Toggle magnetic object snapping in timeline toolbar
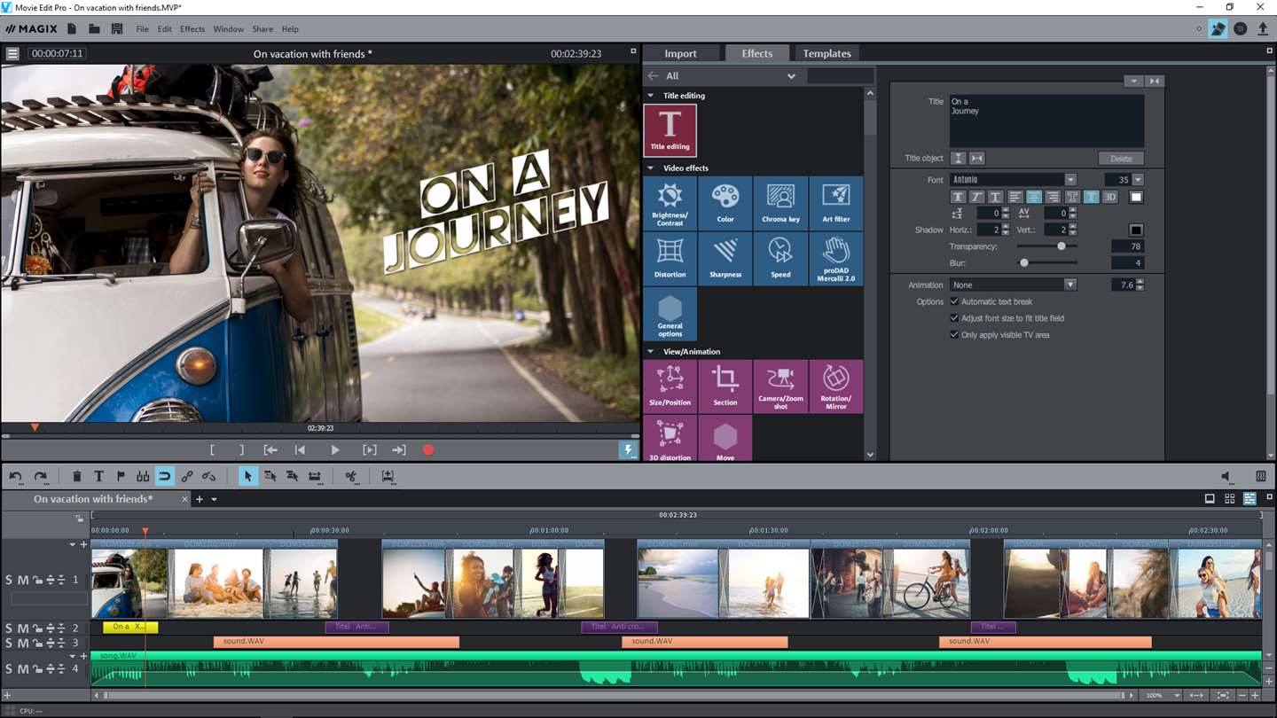 pos(165,477)
